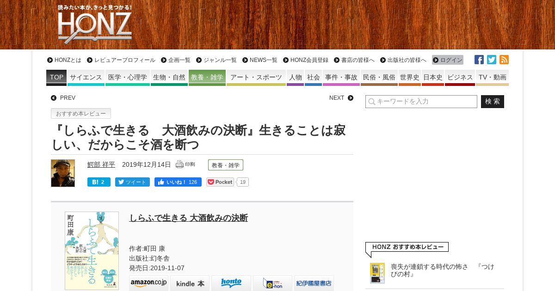Screen dimensions: 555x291
Task: Open しらふで生きる 大酒飲みの決断 book link
Action: pyautogui.click(x=188, y=218)
